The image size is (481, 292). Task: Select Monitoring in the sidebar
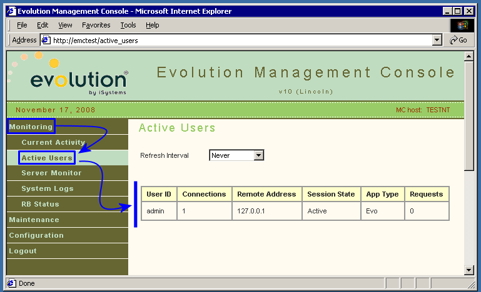[x=31, y=127]
